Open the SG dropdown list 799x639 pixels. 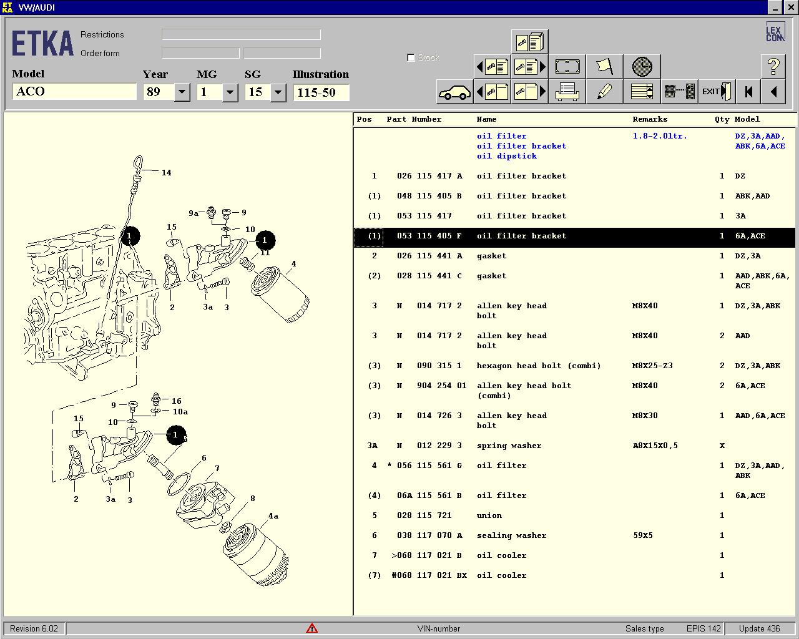[278, 92]
